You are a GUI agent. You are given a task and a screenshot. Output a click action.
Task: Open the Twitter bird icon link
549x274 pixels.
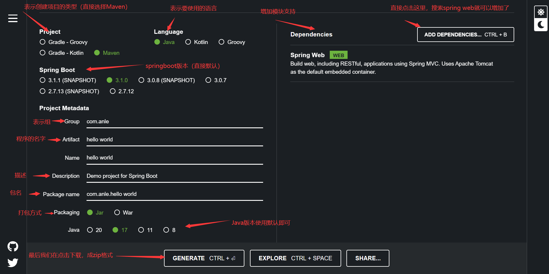[13, 263]
